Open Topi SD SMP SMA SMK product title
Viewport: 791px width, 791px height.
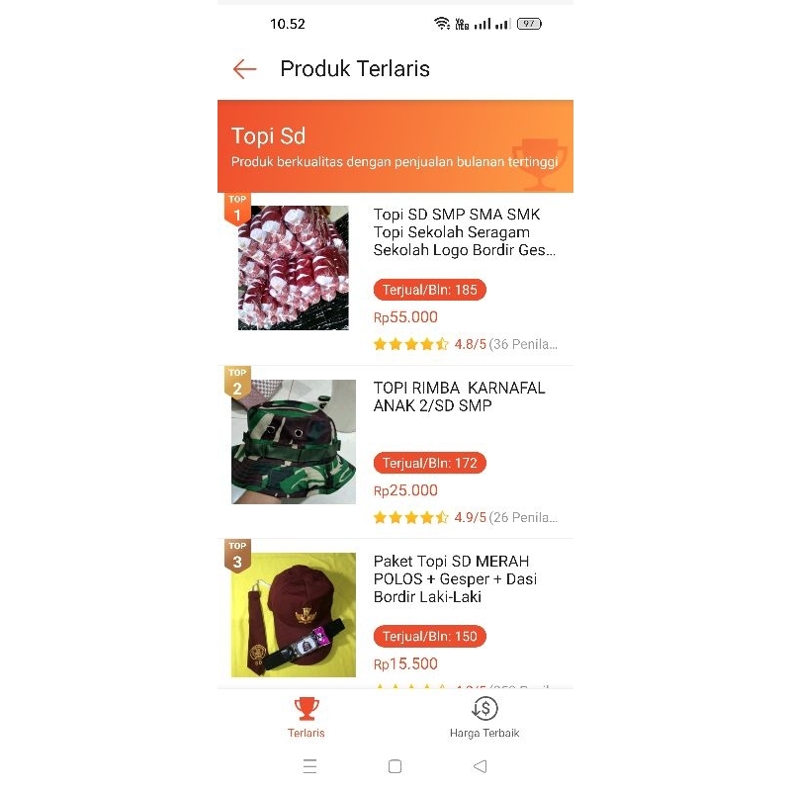(464, 232)
